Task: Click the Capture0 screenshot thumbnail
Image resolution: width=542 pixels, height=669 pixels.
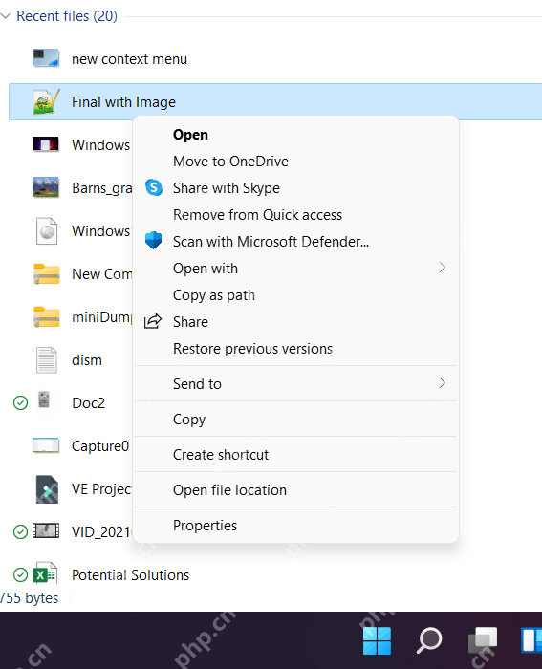Action: 46,445
